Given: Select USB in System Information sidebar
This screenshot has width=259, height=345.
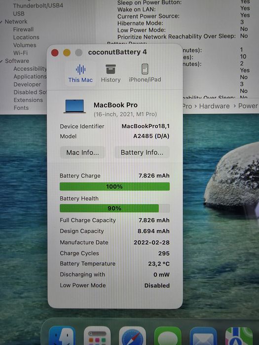Looking at the screenshot, I should tap(19, 14).
